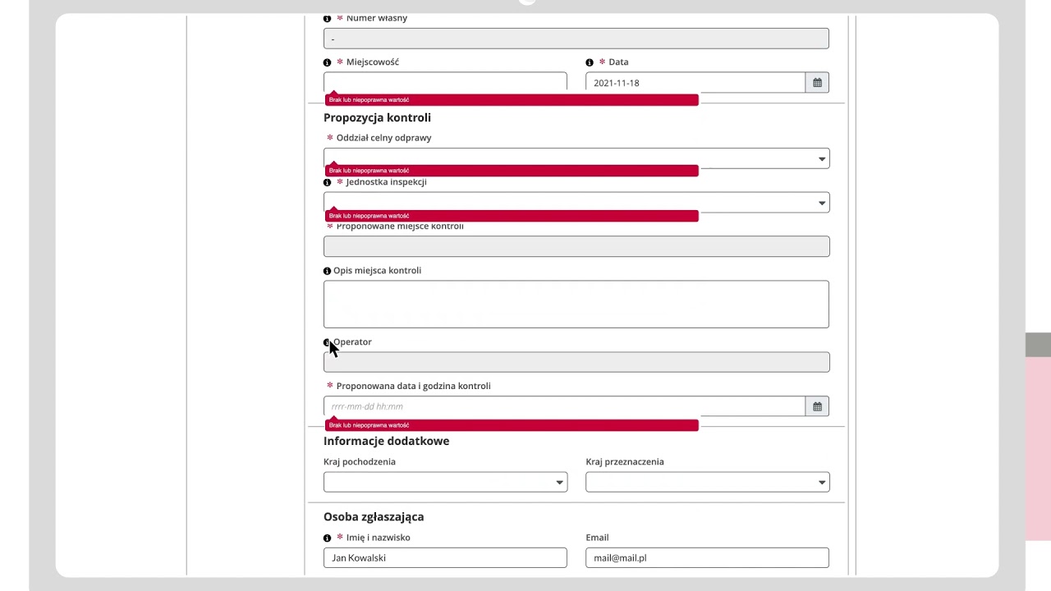The height and width of the screenshot is (591, 1051).
Task: Click the info icon beside Jednostka inspekcji
Action: [327, 182]
